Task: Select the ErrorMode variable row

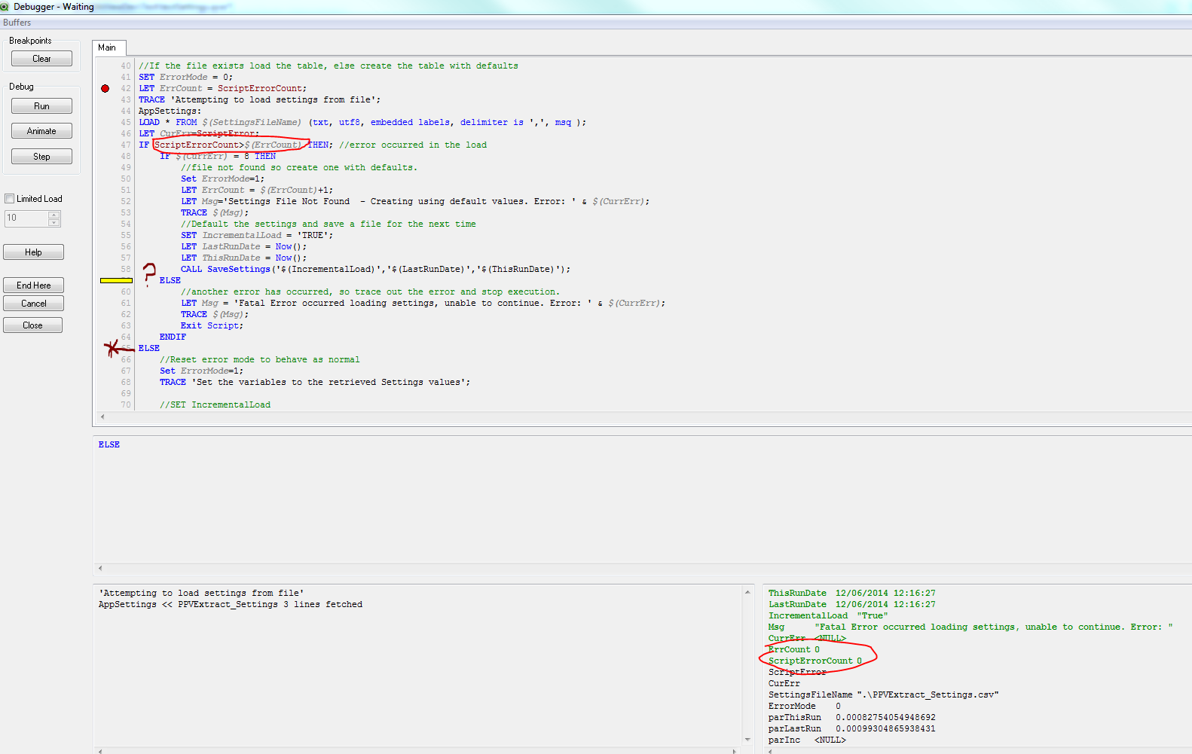Action: (x=804, y=706)
